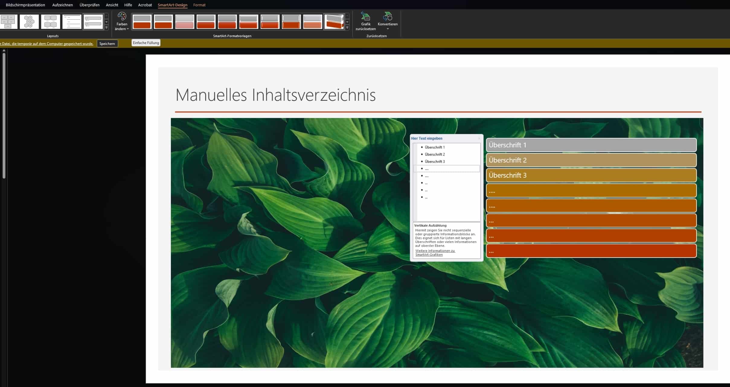Screen dimensions: 730x387
Task: Switch to the Ansicht tab
Action: point(112,5)
